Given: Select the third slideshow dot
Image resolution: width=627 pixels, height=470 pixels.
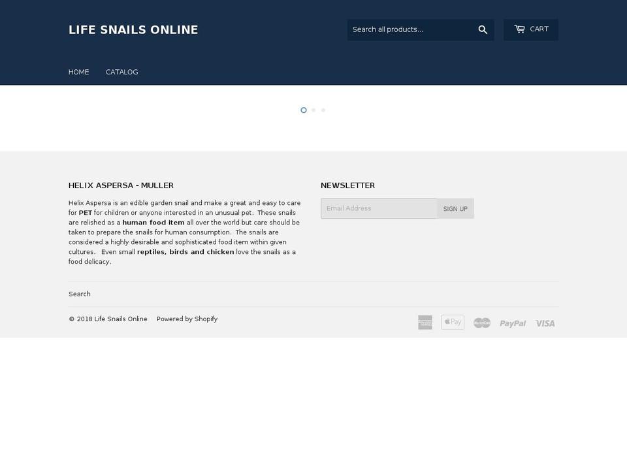Looking at the screenshot, I should pos(323,110).
